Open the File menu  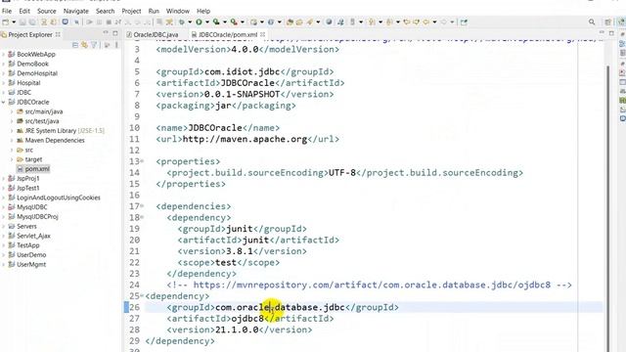click(7, 11)
